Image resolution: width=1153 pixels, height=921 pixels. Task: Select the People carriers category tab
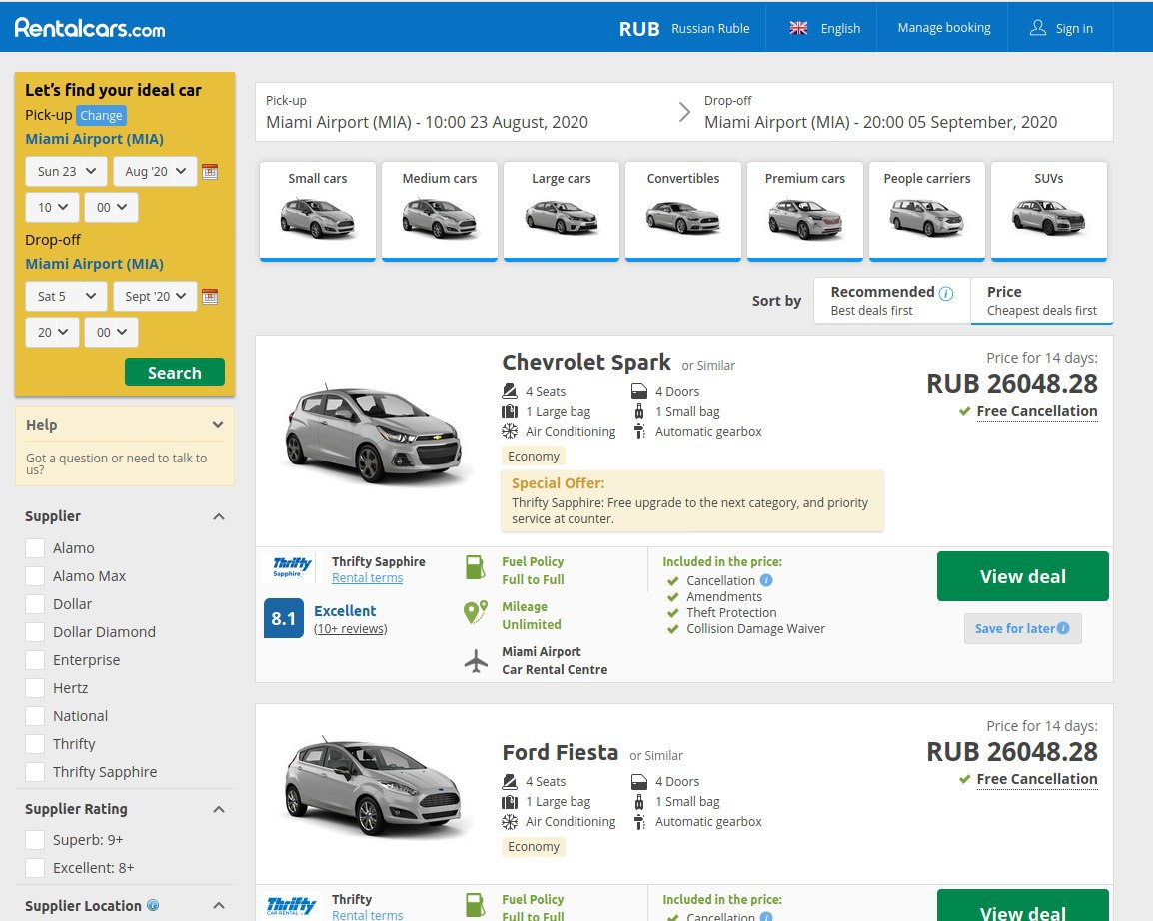click(927, 211)
